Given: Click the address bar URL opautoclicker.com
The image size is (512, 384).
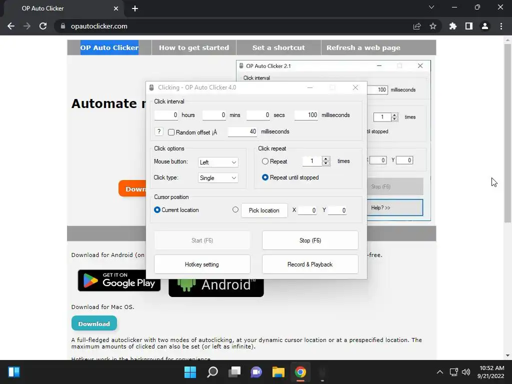Looking at the screenshot, I should click(99, 26).
